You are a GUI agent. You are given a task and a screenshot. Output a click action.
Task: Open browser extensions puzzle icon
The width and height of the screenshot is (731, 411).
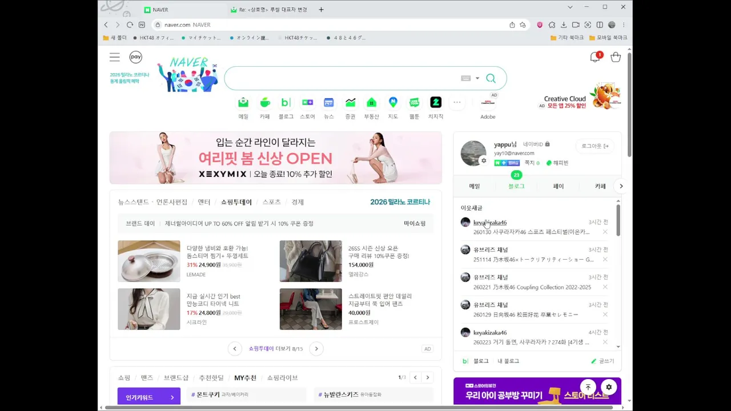tap(552, 25)
